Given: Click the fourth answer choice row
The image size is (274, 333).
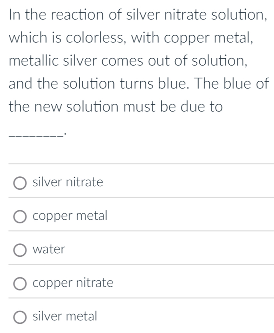Looking at the screenshot, I should coord(115,284).
